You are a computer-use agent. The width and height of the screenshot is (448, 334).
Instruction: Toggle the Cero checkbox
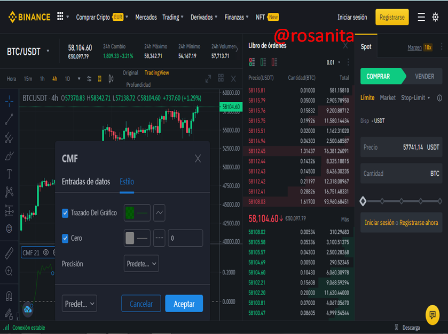(65, 238)
